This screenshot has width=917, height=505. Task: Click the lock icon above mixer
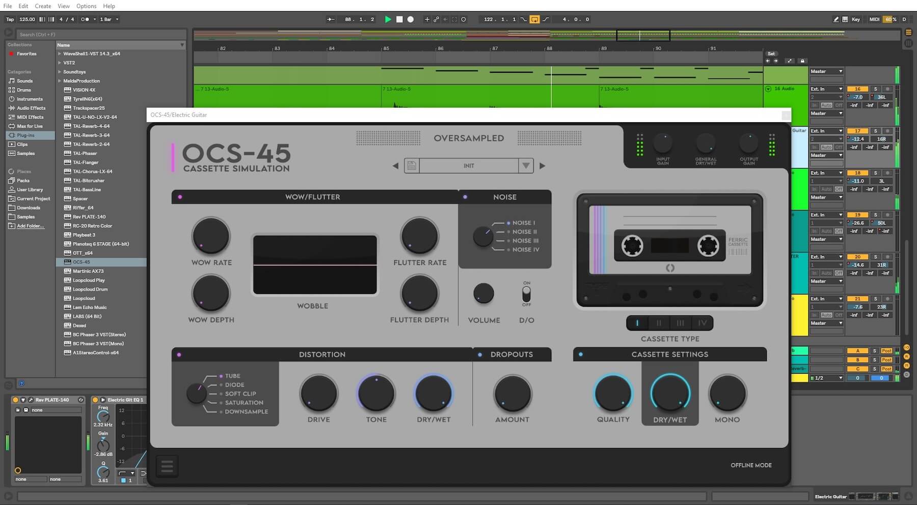802,61
